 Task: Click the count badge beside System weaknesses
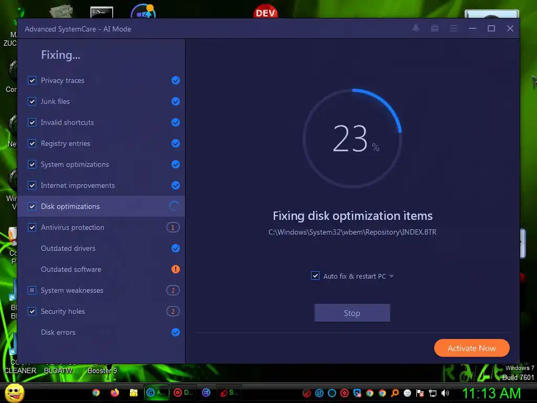tap(173, 290)
